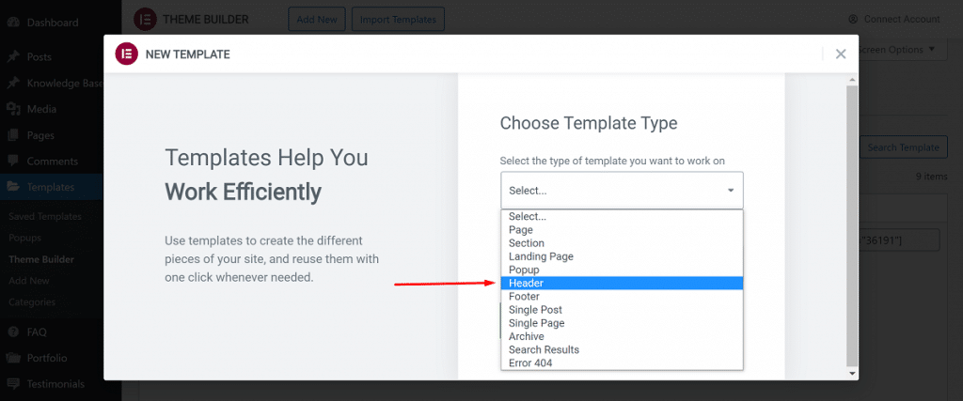The width and height of the screenshot is (963, 401).
Task: Pick Error 404 in the type list
Action: coord(622,362)
